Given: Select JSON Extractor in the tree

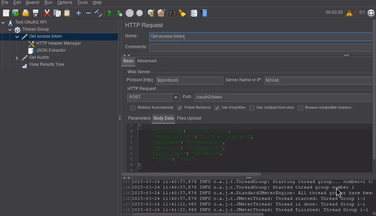Looking at the screenshot, I should [51, 50].
